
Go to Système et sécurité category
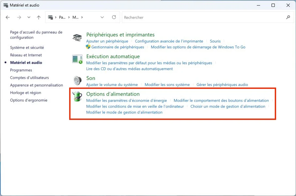27,47
